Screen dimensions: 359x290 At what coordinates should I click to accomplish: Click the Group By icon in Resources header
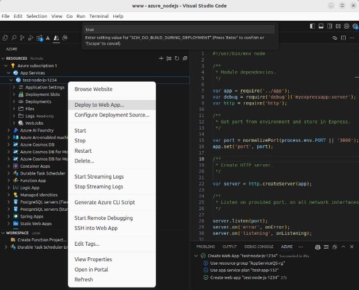point(169,59)
